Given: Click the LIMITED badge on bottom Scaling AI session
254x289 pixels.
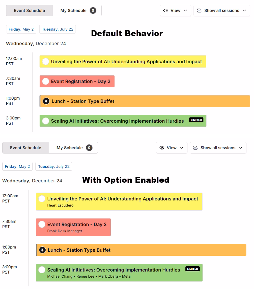Looking at the screenshot, I should 193,269.
